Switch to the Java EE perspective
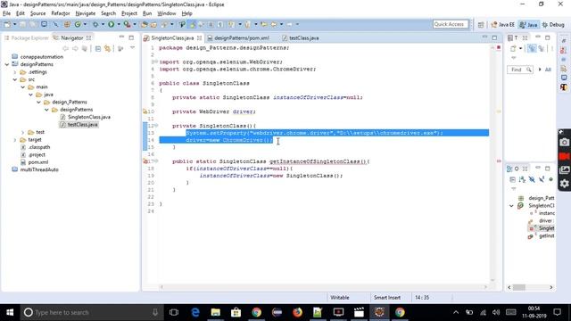 (x=502, y=24)
